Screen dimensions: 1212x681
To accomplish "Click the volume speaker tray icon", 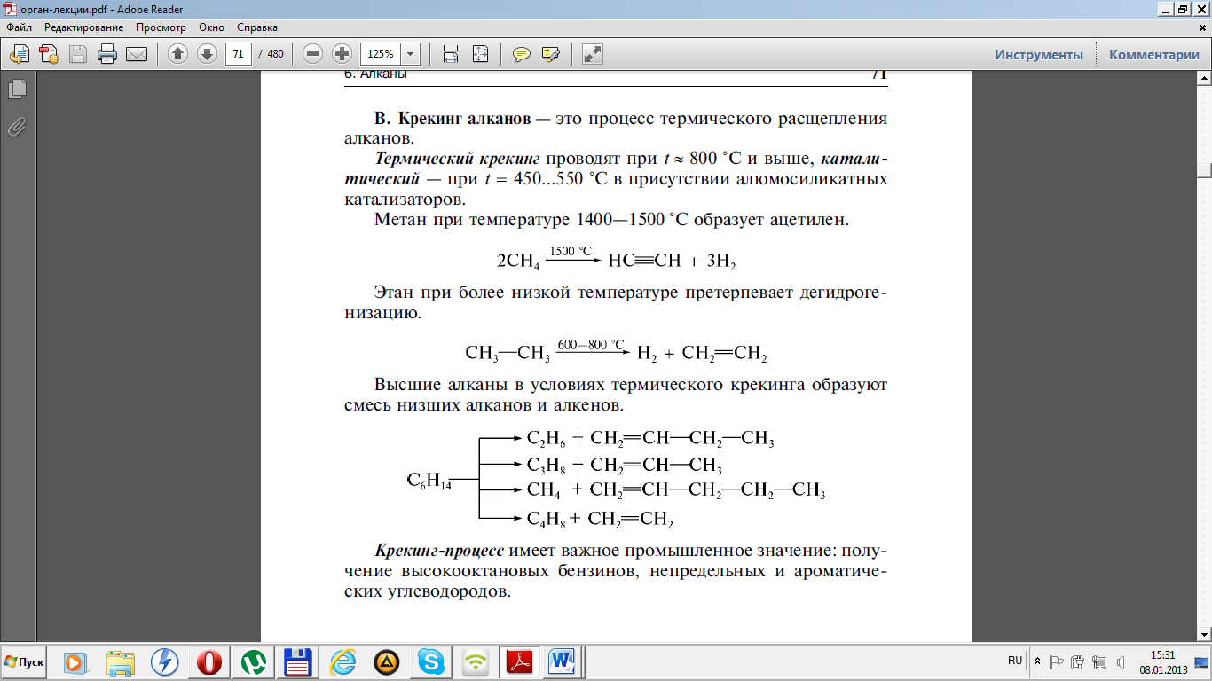I will pos(1121,661).
